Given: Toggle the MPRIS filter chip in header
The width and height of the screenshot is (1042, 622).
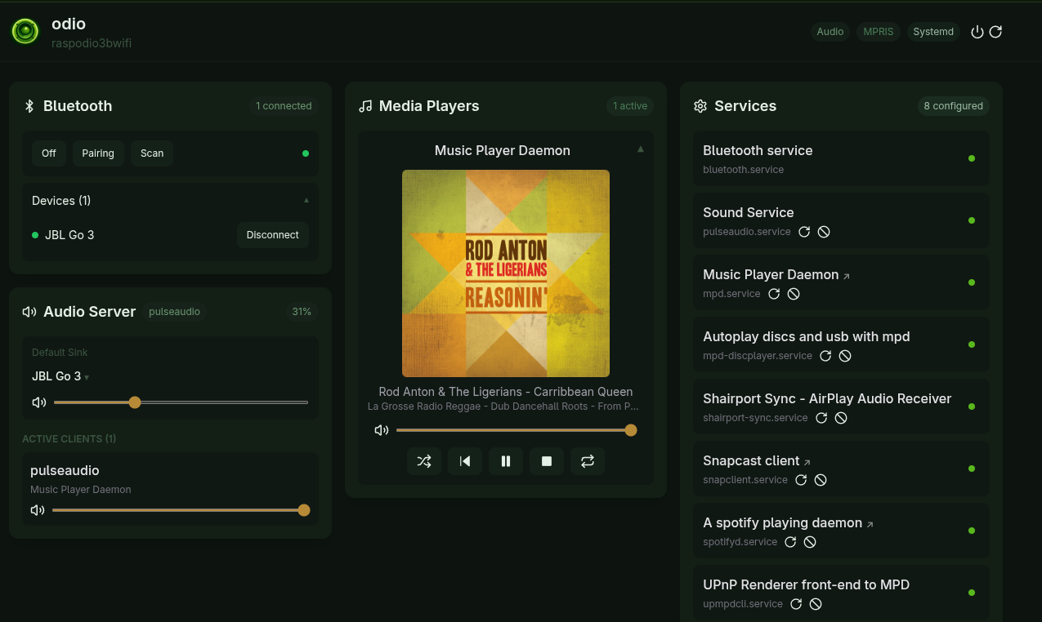Looking at the screenshot, I should tap(879, 32).
